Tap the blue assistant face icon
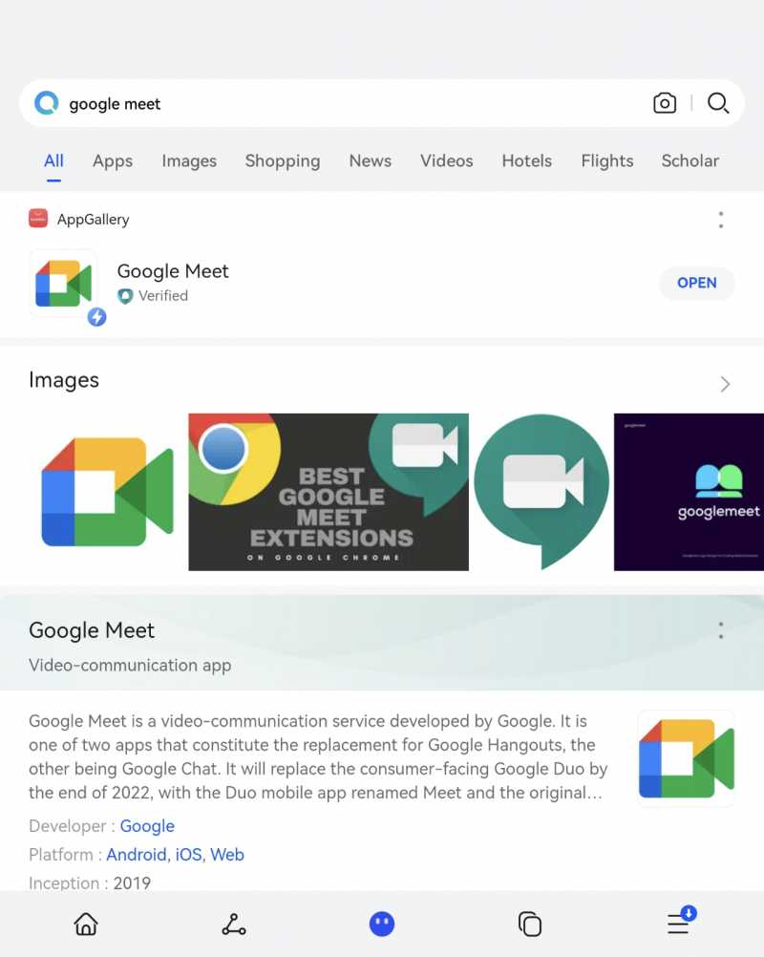 (x=382, y=924)
